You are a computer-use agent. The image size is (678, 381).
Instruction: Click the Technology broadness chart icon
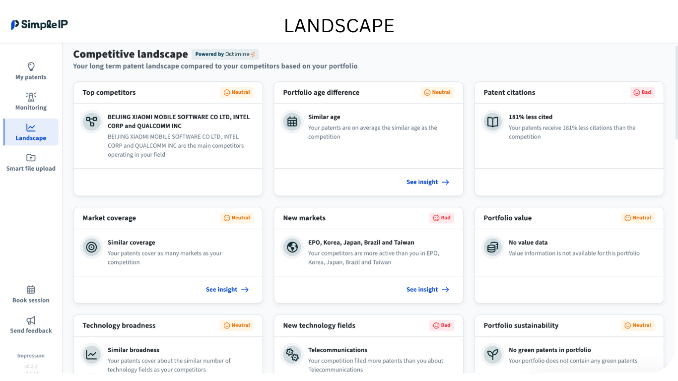click(x=91, y=355)
